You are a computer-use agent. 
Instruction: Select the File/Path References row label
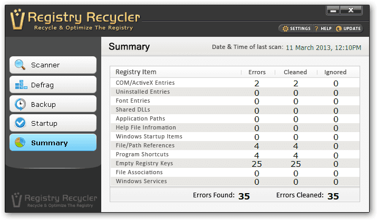pos(145,145)
